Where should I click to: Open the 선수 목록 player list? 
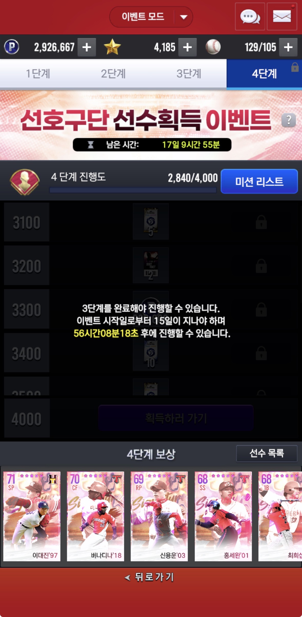(267, 453)
